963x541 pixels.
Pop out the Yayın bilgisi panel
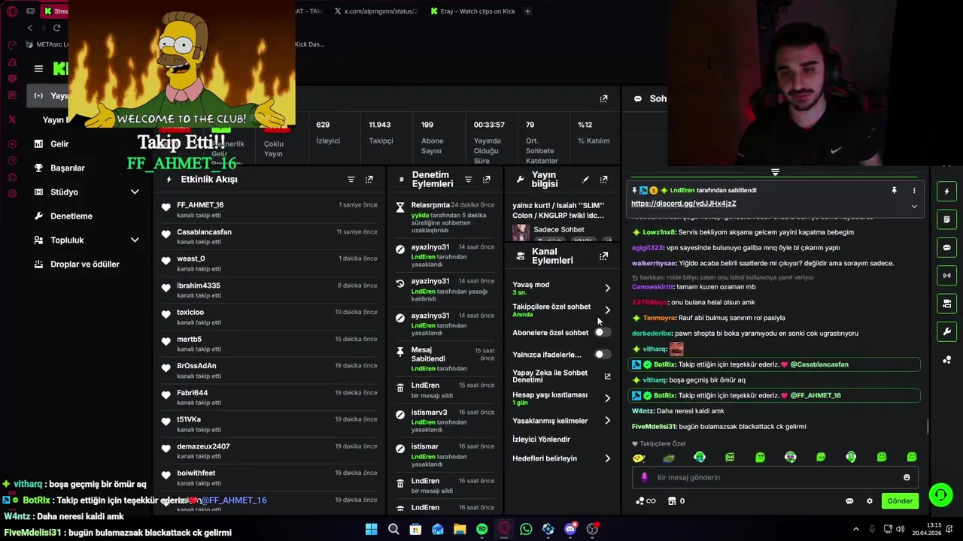pyautogui.click(x=603, y=180)
